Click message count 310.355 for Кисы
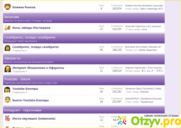The image size is (181, 128). click(117, 29)
